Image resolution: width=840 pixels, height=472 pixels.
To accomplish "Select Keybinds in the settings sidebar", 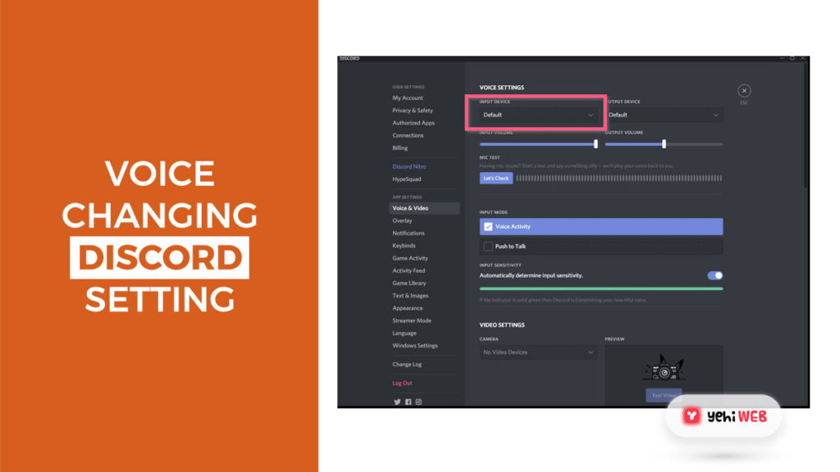I will 404,245.
